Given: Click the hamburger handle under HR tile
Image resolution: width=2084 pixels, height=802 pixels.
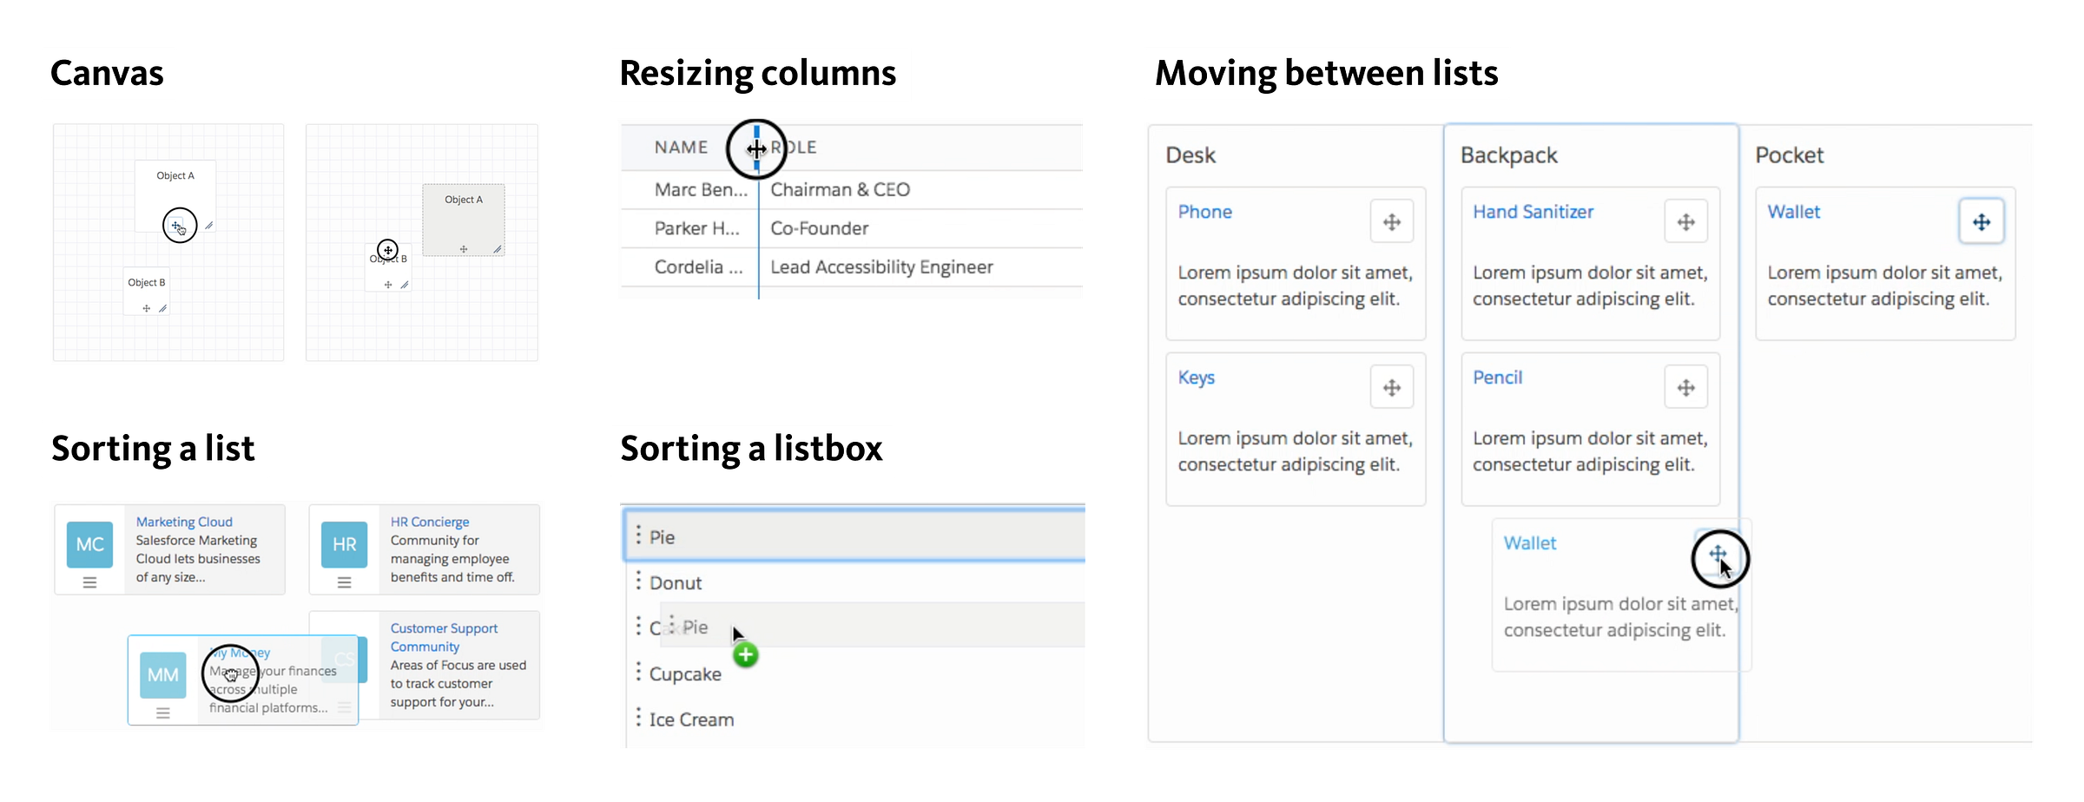Looking at the screenshot, I should click(x=344, y=582).
